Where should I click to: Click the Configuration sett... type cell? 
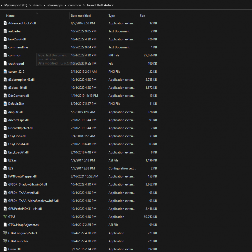(122, 168)
